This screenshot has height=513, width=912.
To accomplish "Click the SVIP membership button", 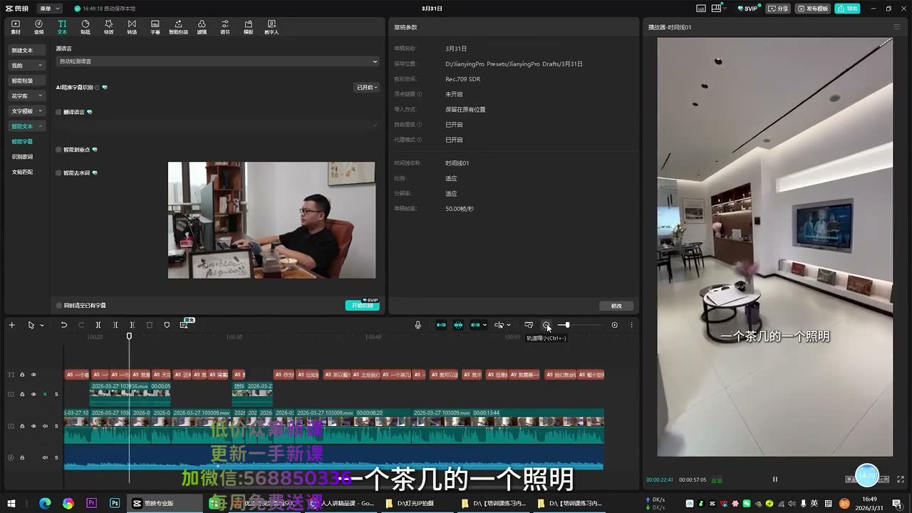I will pos(748,9).
